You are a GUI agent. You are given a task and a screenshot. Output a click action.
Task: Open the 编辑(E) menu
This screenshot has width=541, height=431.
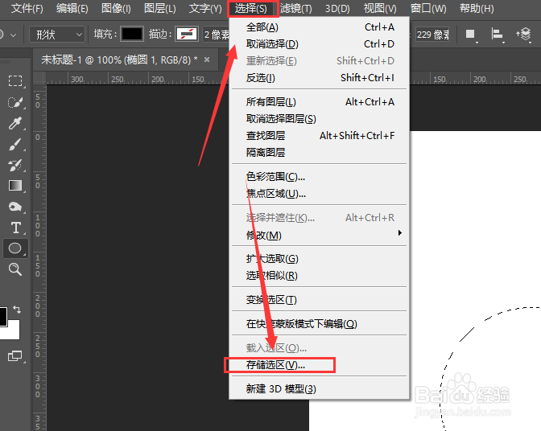click(x=72, y=9)
